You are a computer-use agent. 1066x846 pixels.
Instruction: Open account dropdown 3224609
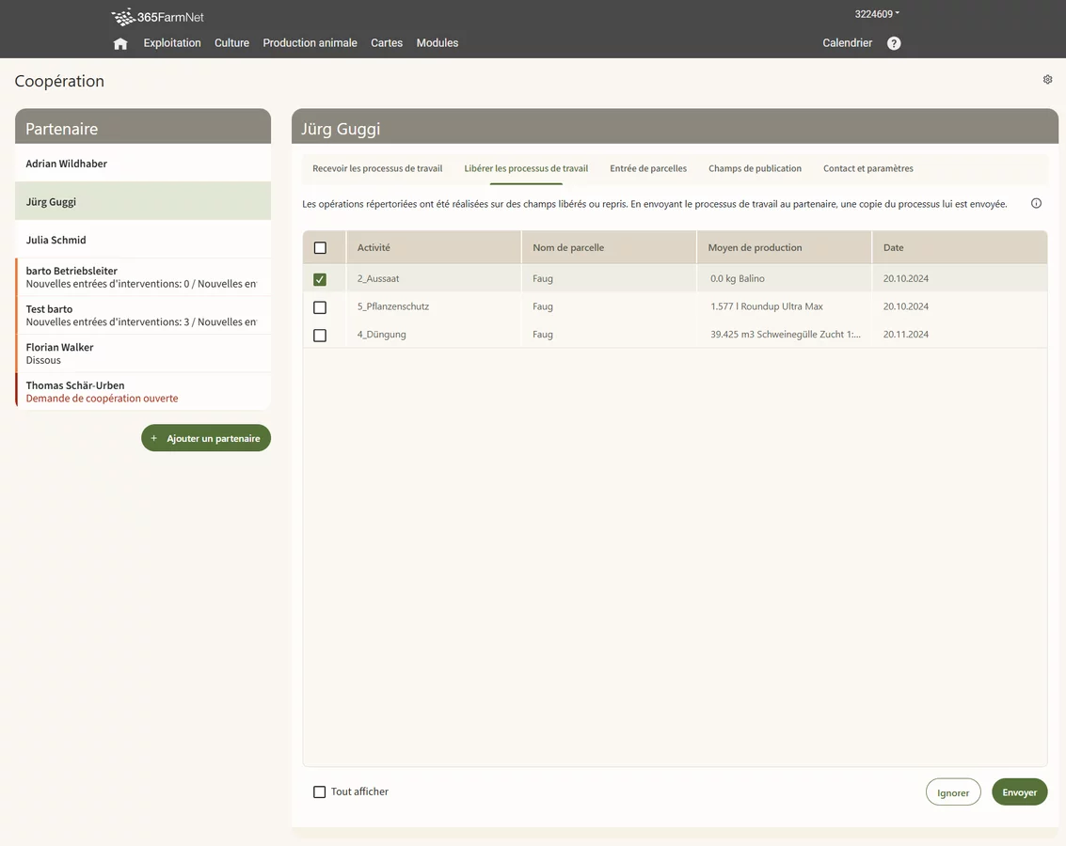click(876, 14)
